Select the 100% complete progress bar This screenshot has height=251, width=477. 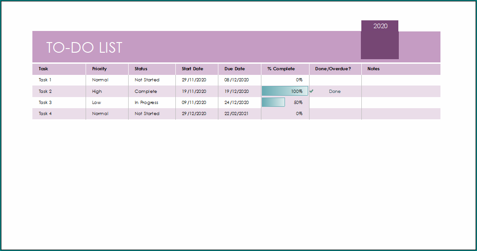pos(285,92)
